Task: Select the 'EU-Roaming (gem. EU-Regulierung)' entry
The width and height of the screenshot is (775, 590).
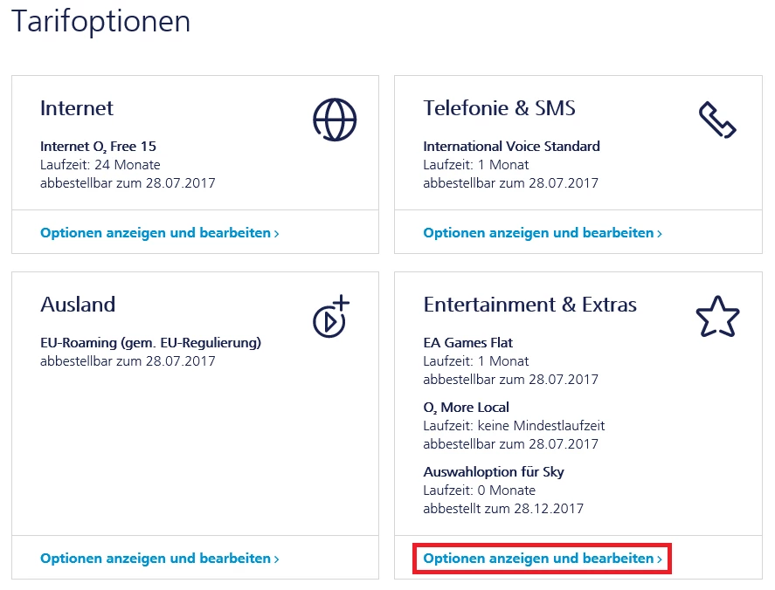Action: point(150,342)
